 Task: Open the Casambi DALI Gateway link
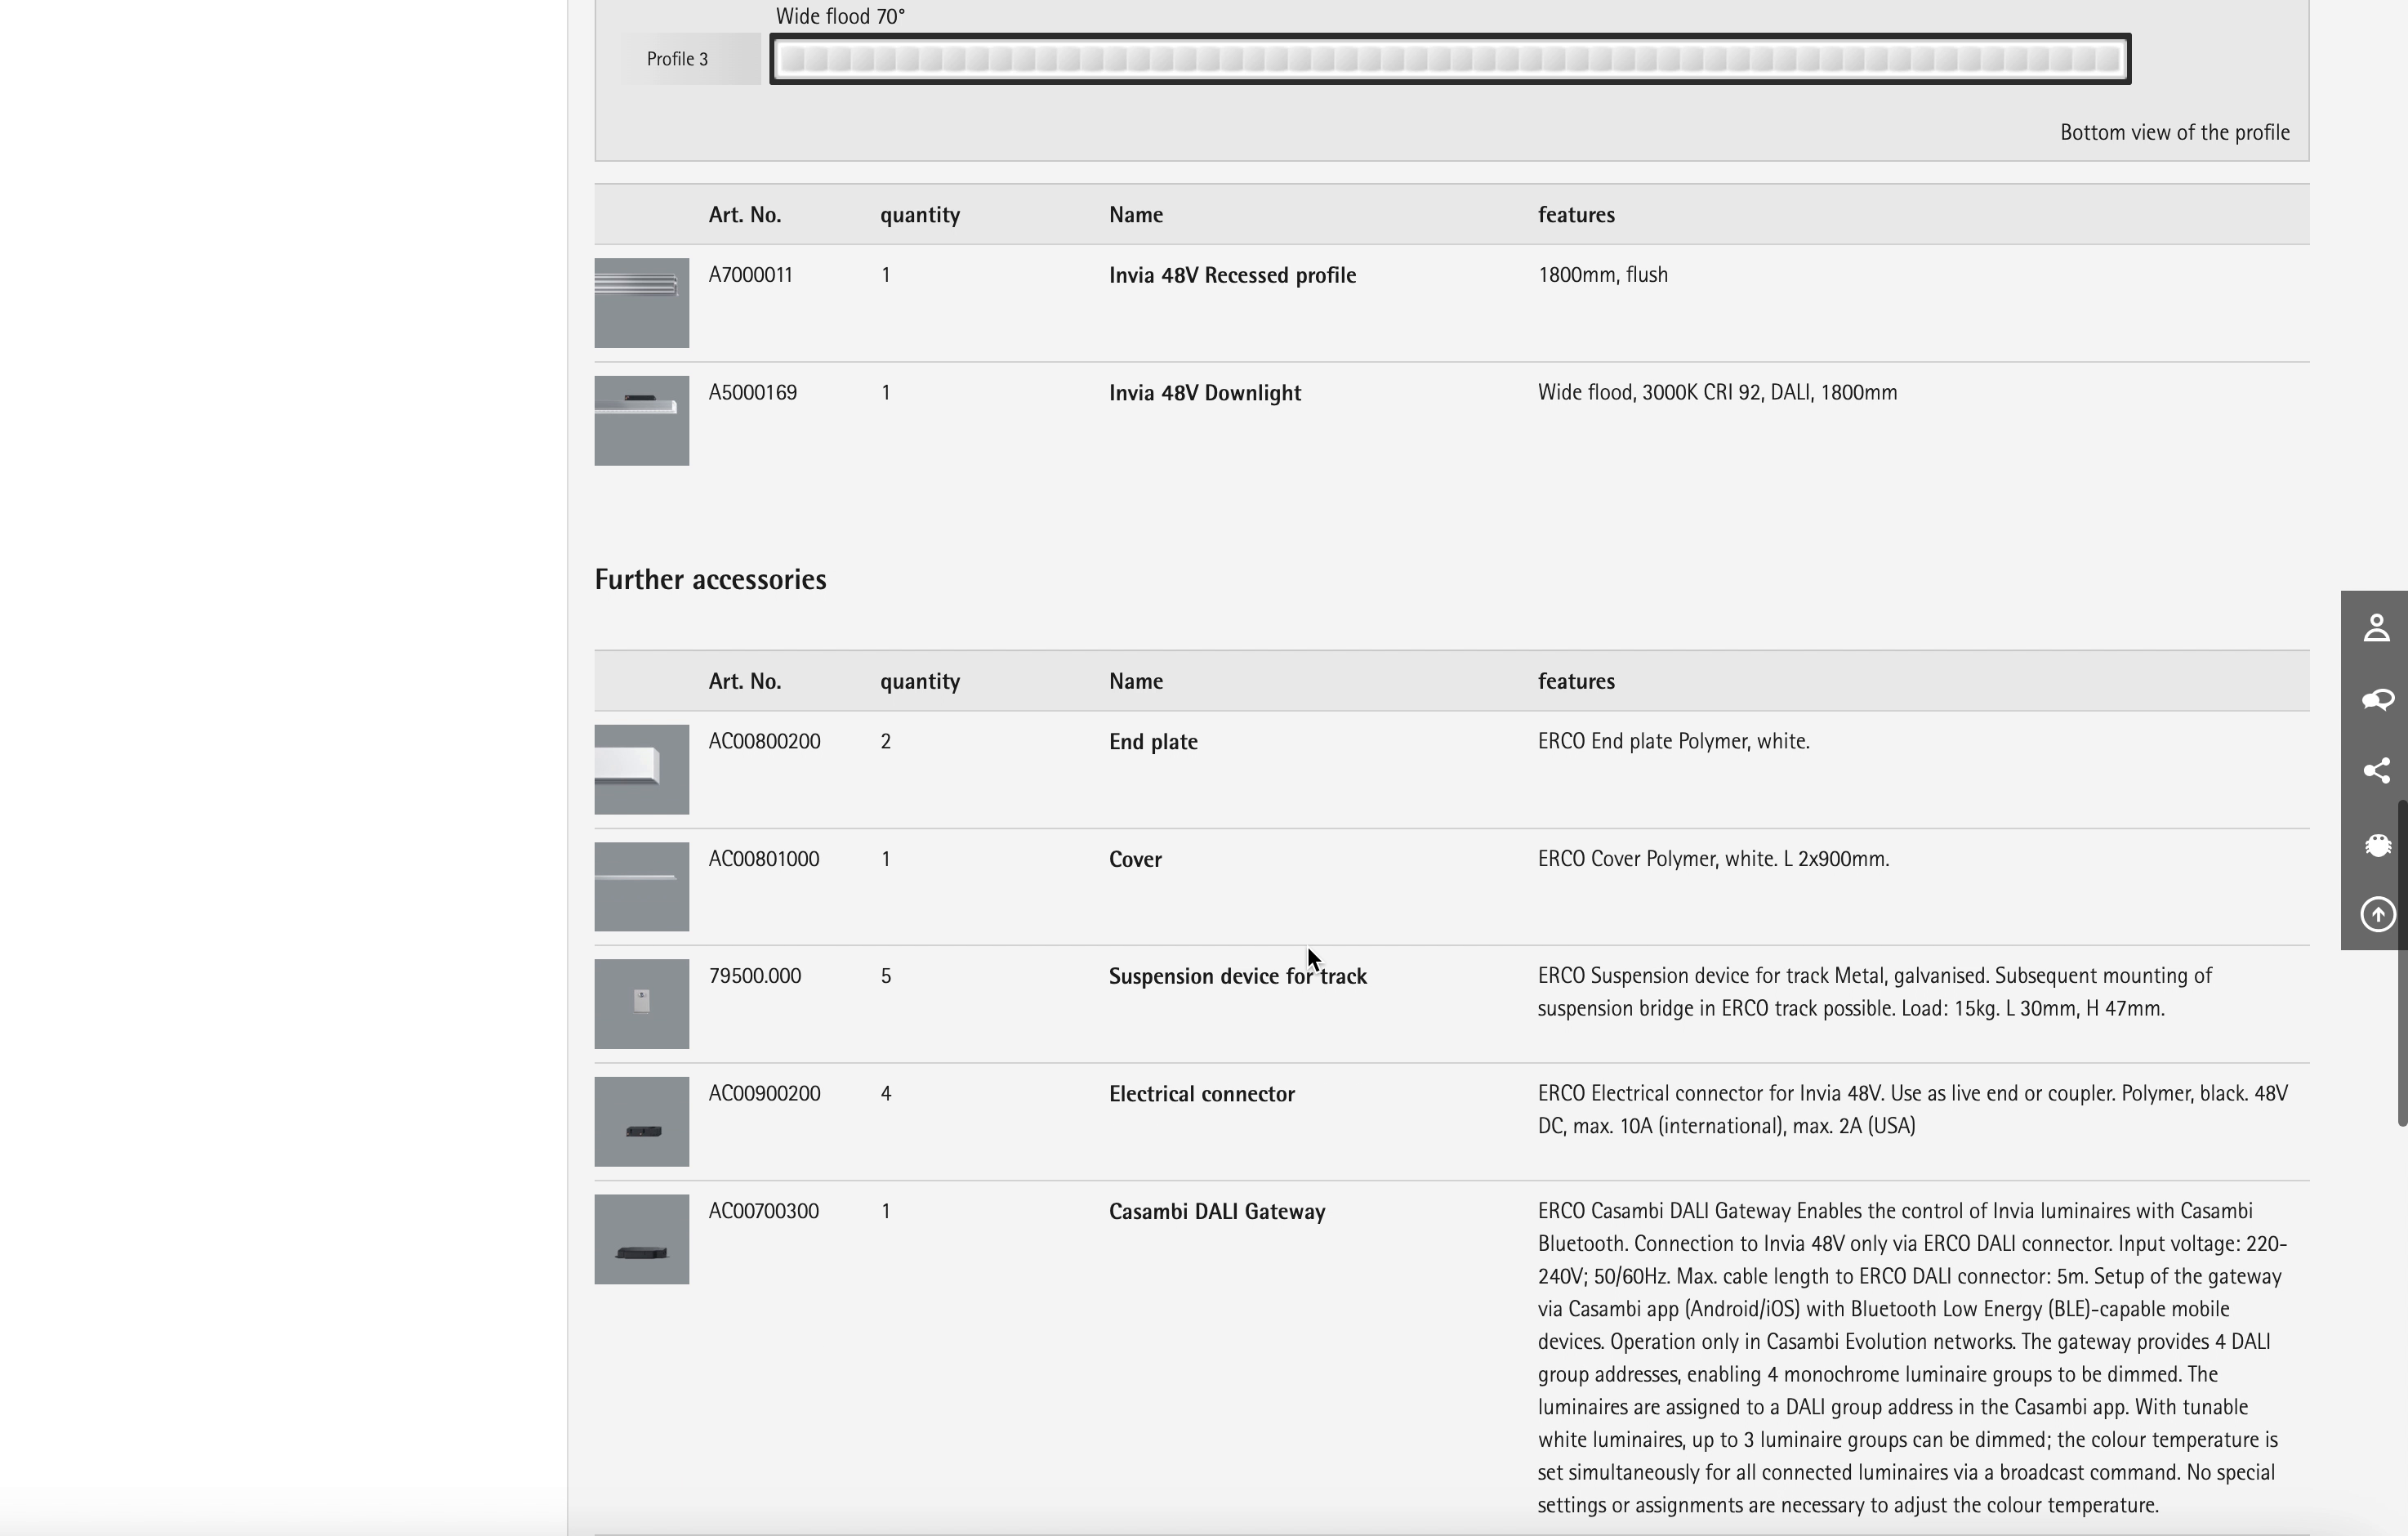[x=1216, y=1211]
